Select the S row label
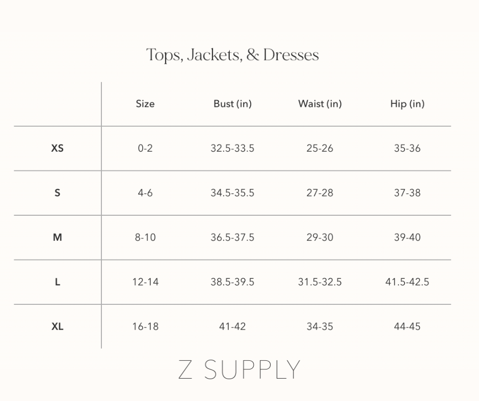Screen dimensions: 479x401 pyautogui.click(x=58, y=193)
